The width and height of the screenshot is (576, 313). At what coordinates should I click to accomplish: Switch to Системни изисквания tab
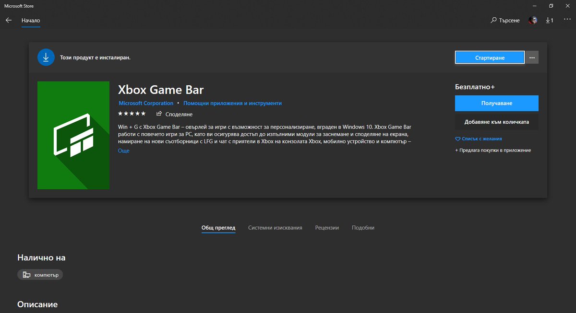click(275, 228)
